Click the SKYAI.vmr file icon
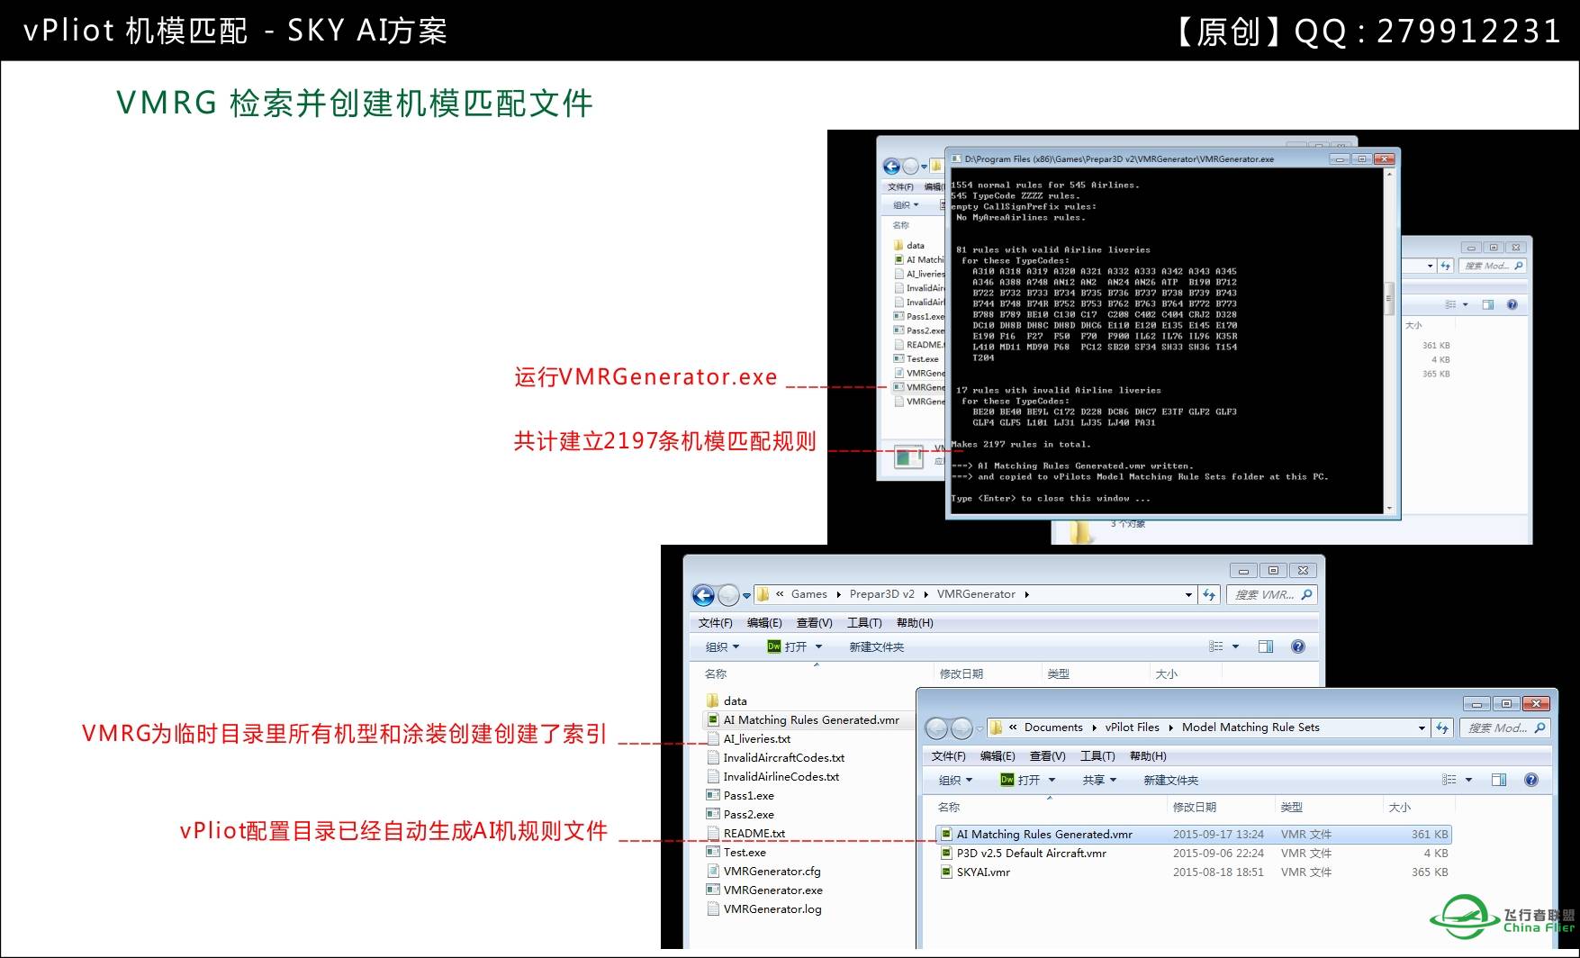The image size is (1580, 958). [x=946, y=872]
